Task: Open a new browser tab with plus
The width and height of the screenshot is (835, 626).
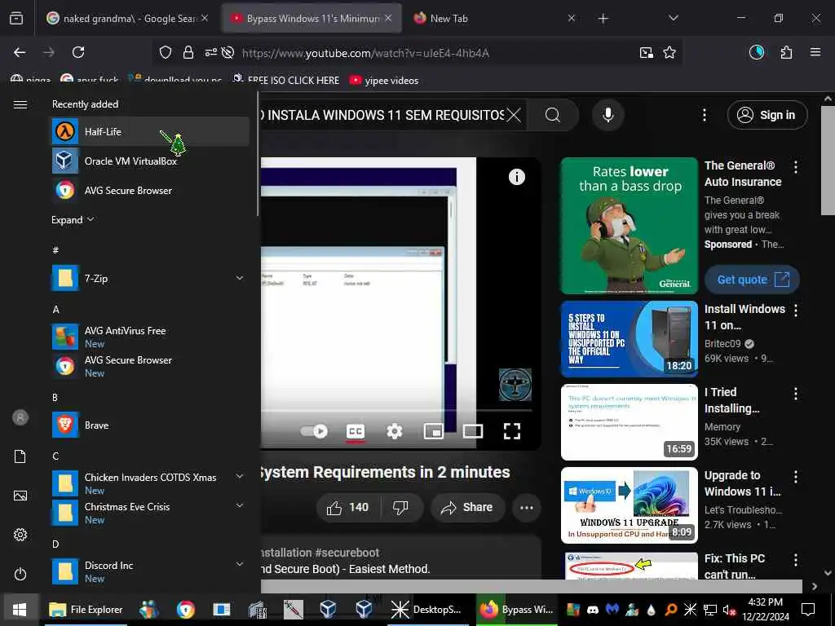Action: 603,19
